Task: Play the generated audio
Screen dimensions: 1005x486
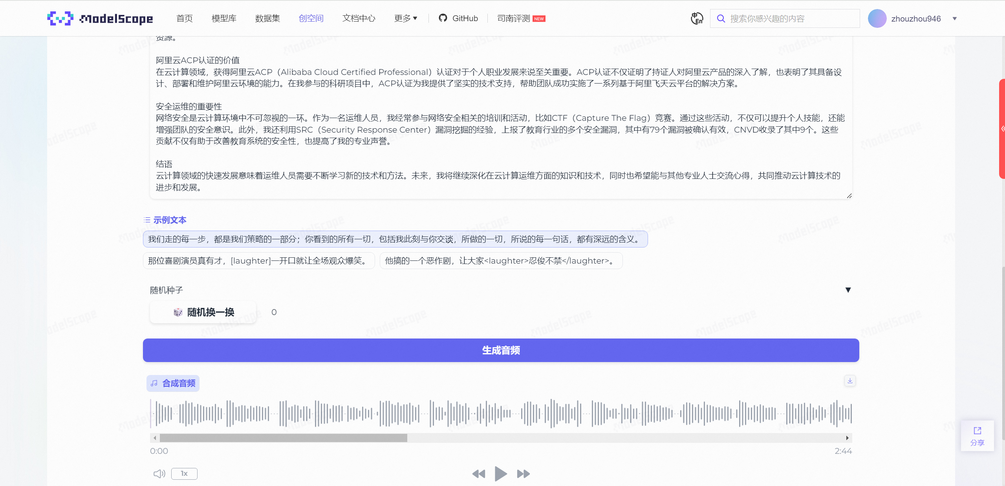Action: coord(500,473)
